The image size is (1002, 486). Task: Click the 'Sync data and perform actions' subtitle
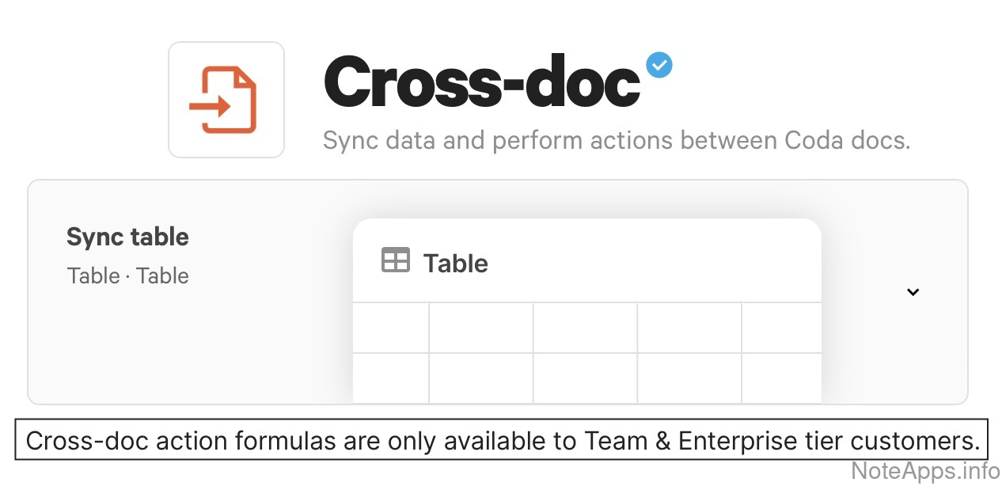coord(617,141)
